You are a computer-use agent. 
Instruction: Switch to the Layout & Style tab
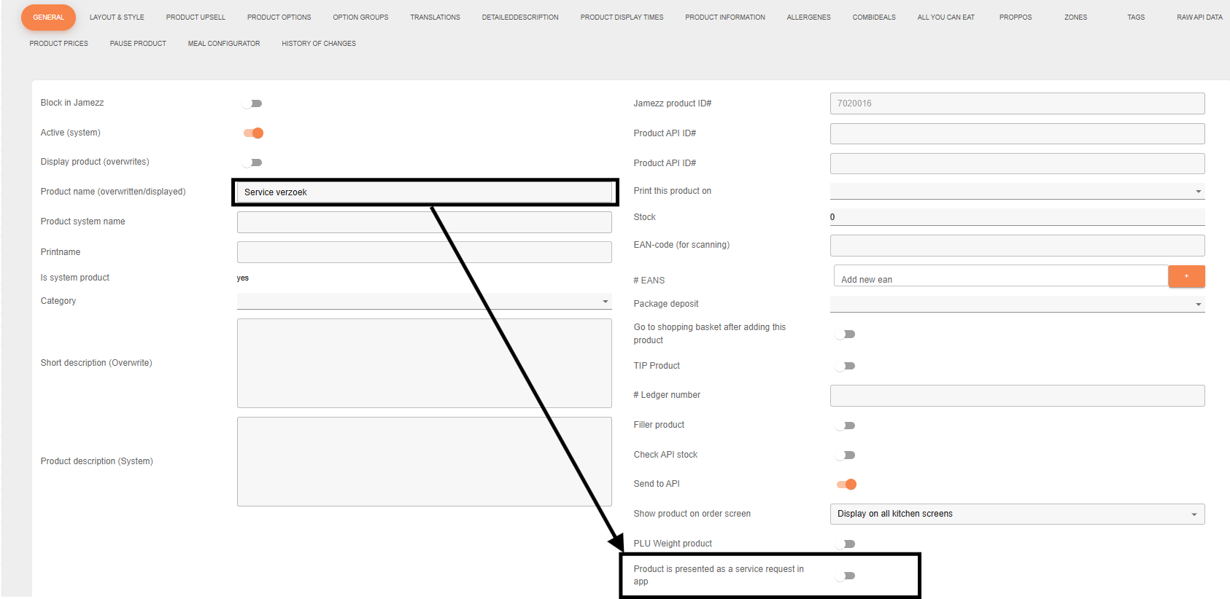pyautogui.click(x=117, y=17)
